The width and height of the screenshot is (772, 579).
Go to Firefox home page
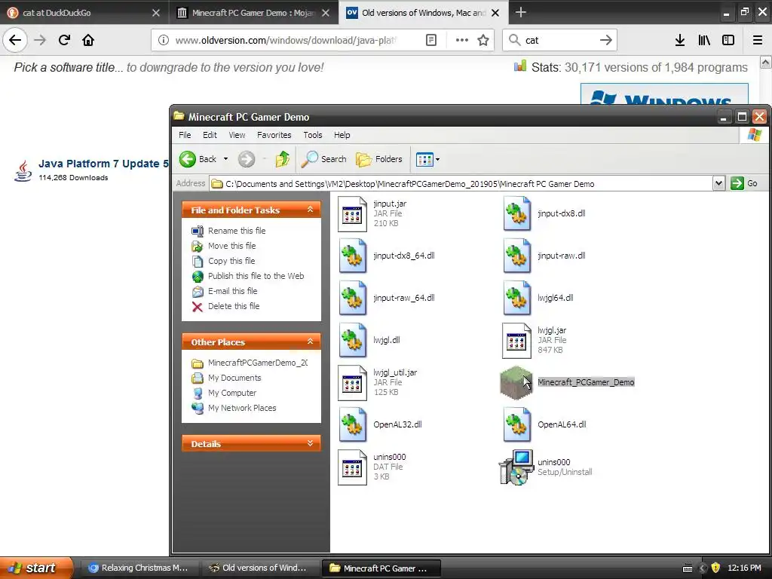coord(88,40)
